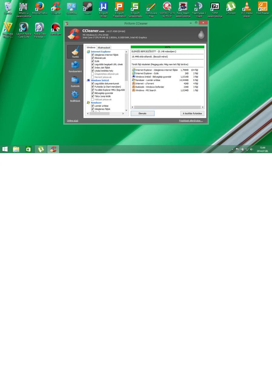Select the VLC media player desktop icon

pyautogui.click(x=247, y=9)
